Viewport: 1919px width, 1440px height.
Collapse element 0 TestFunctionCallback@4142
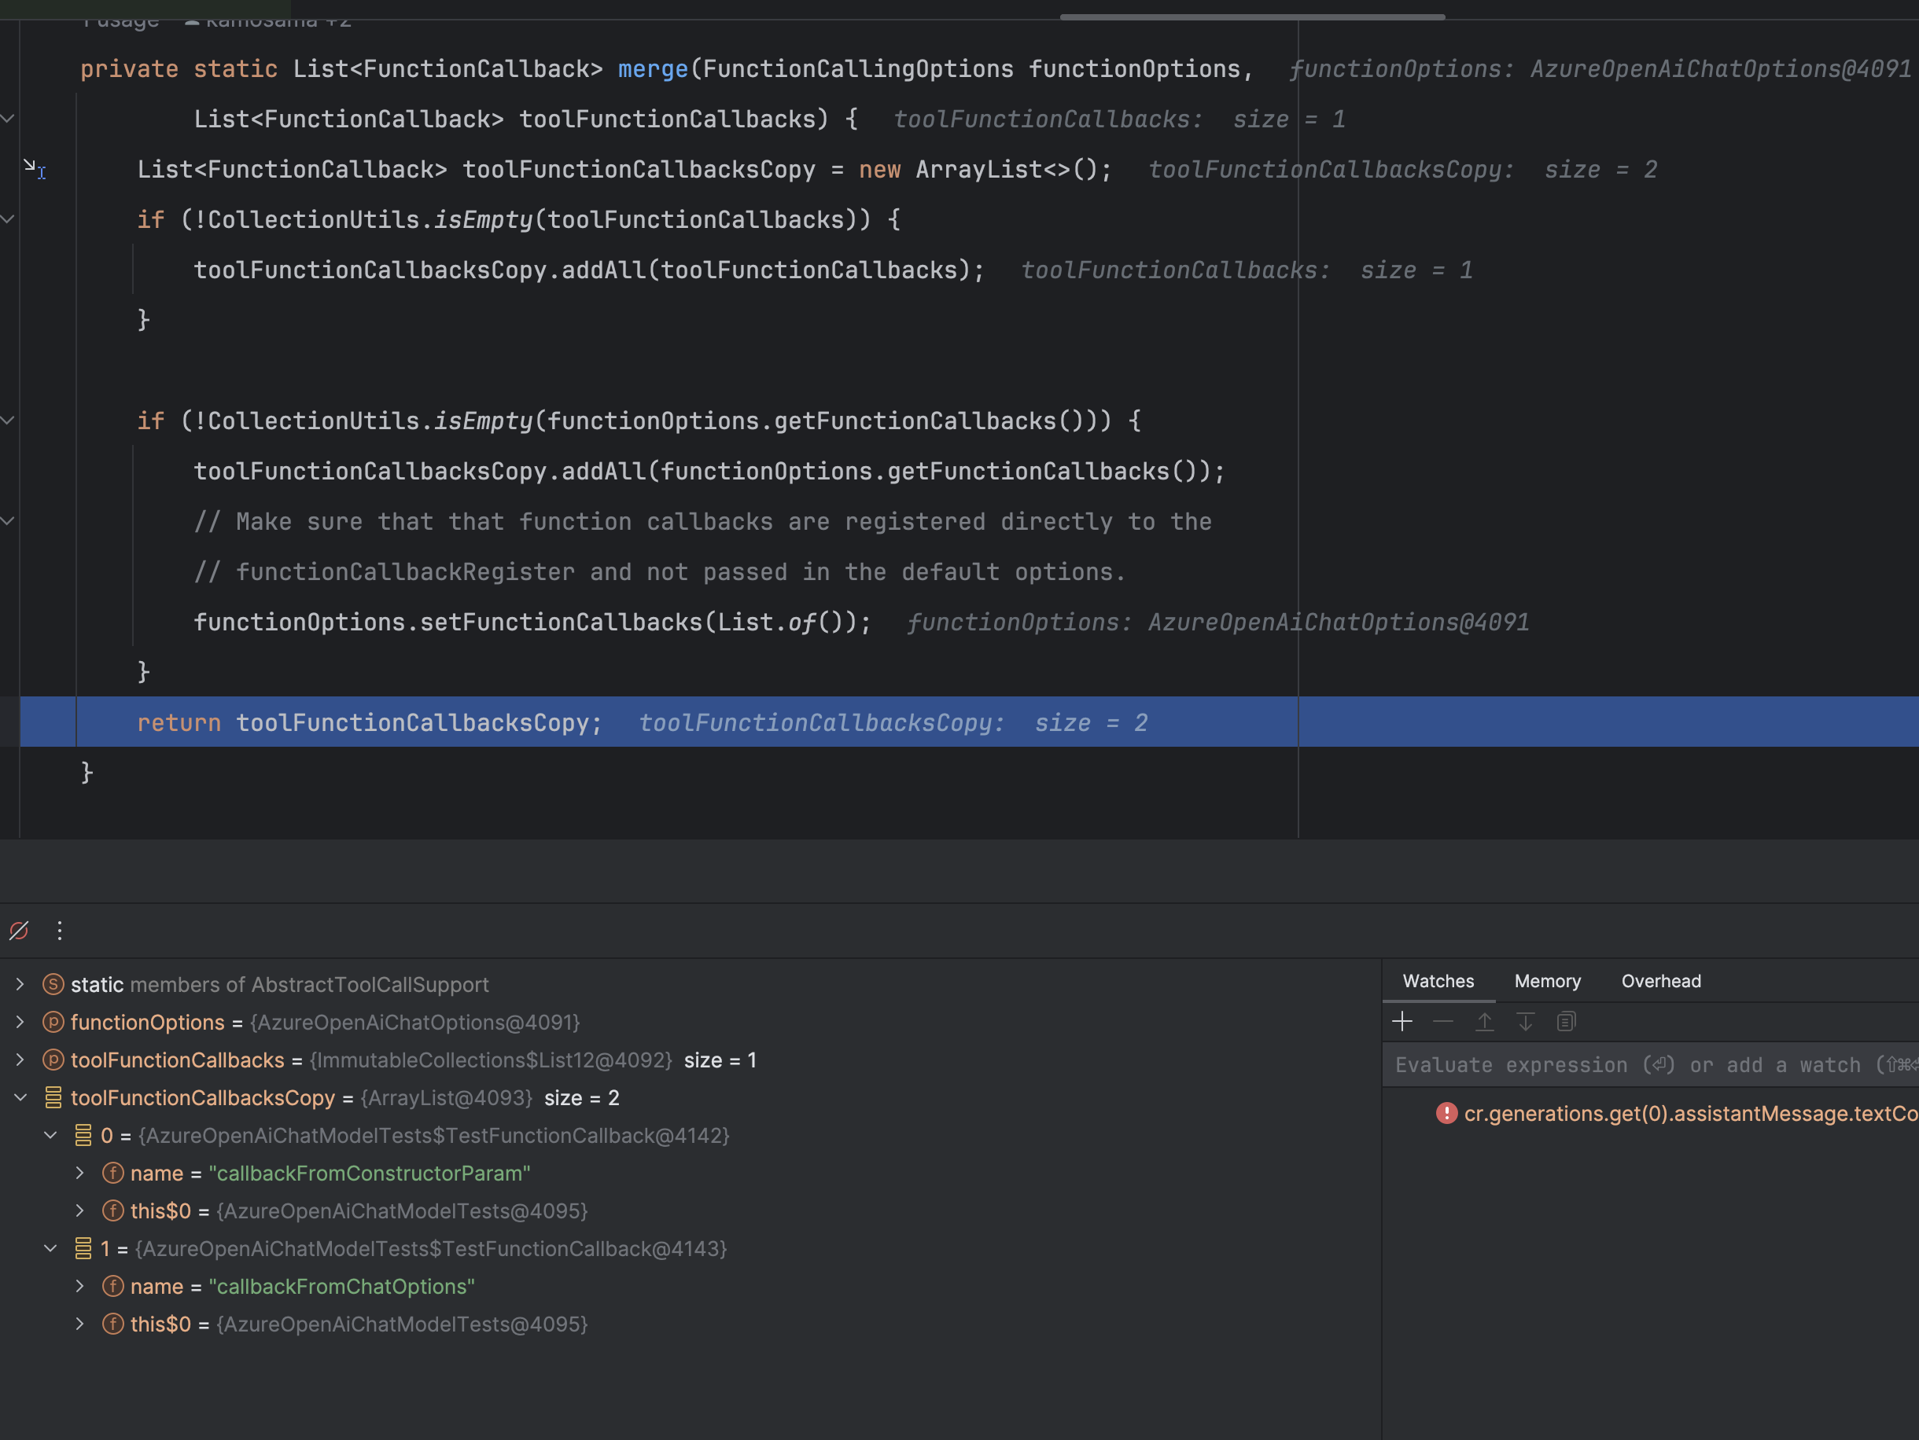pos(50,1135)
